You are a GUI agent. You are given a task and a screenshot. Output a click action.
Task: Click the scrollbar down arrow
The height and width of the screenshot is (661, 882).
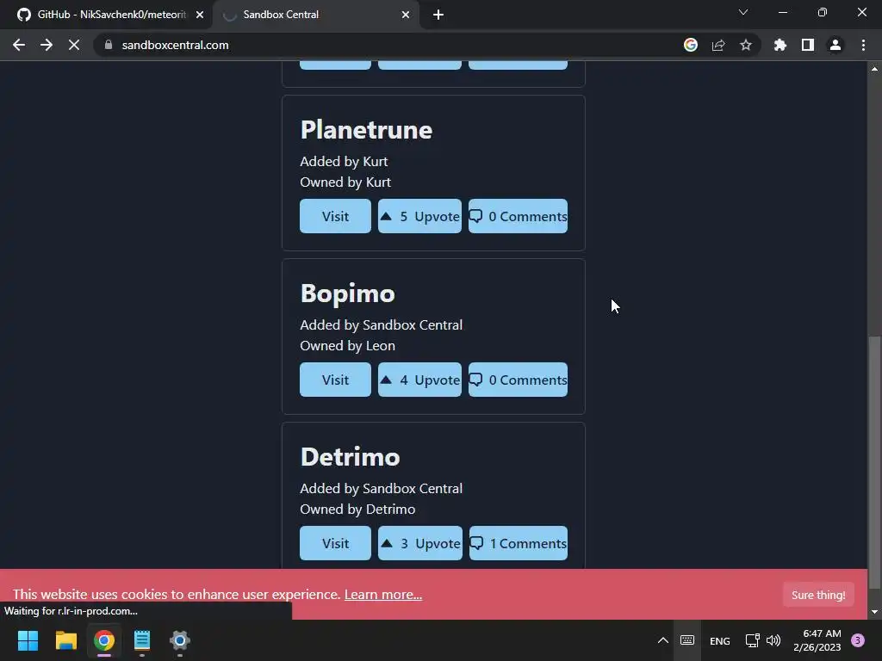tap(874, 612)
